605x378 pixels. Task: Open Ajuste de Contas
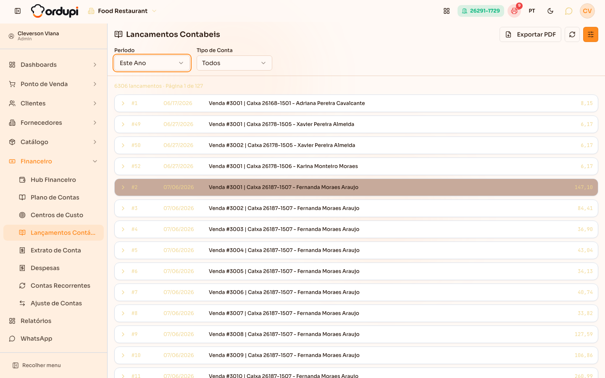click(x=54, y=303)
